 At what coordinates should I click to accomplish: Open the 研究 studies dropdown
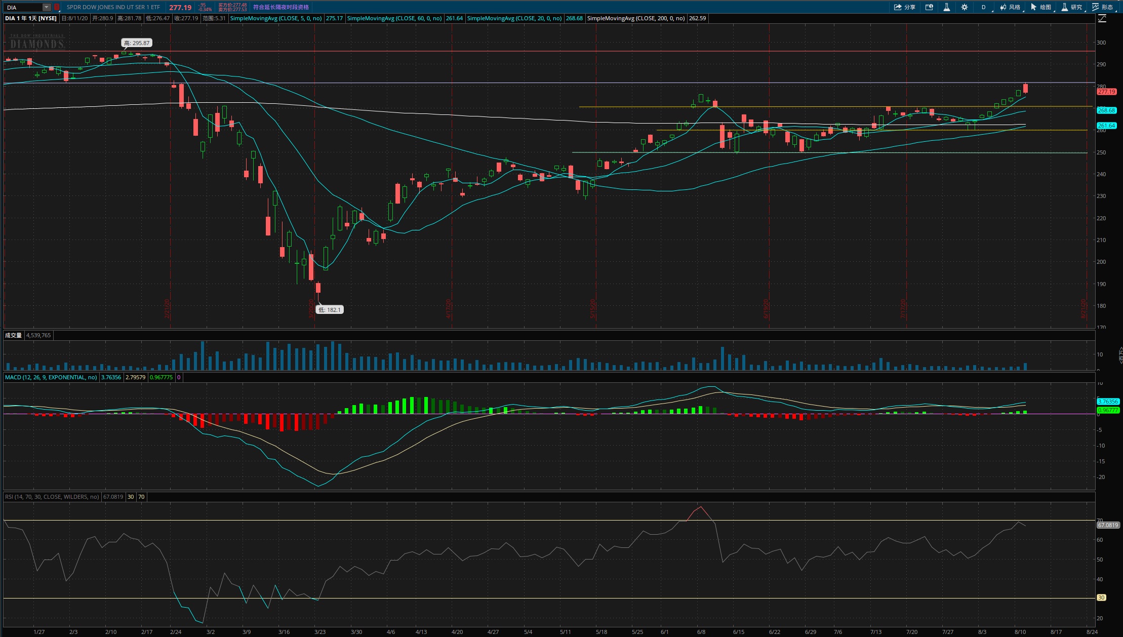pos(1072,7)
